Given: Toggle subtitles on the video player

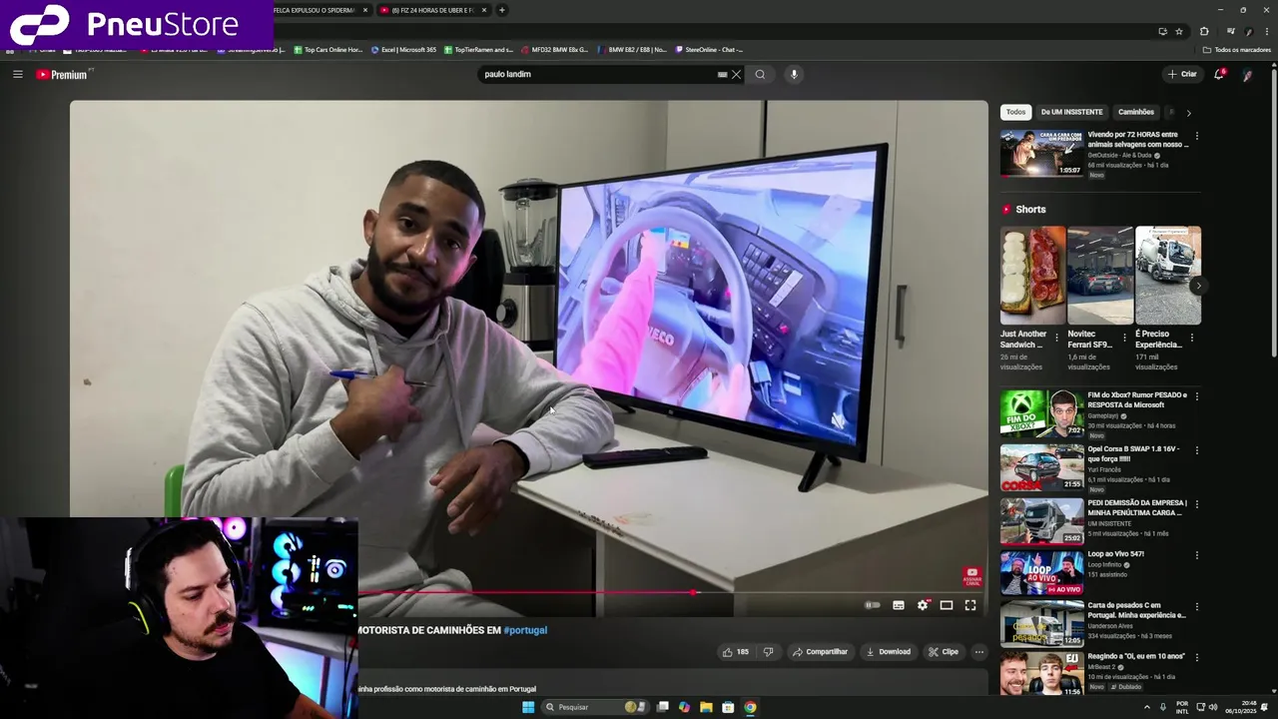Looking at the screenshot, I should 899,605.
